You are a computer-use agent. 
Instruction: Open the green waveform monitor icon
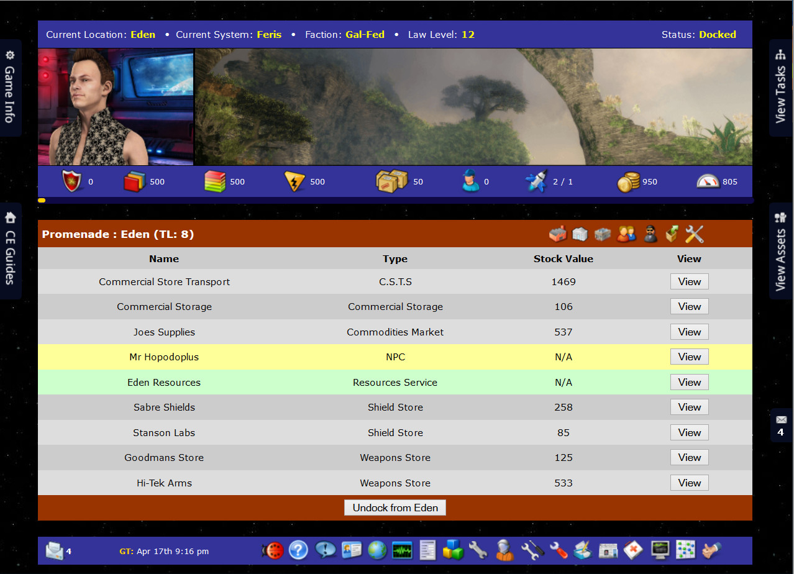click(402, 550)
